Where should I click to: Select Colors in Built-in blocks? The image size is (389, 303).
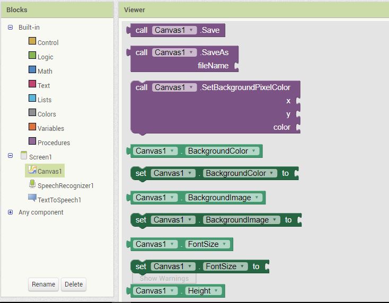pyautogui.click(x=47, y=114)
